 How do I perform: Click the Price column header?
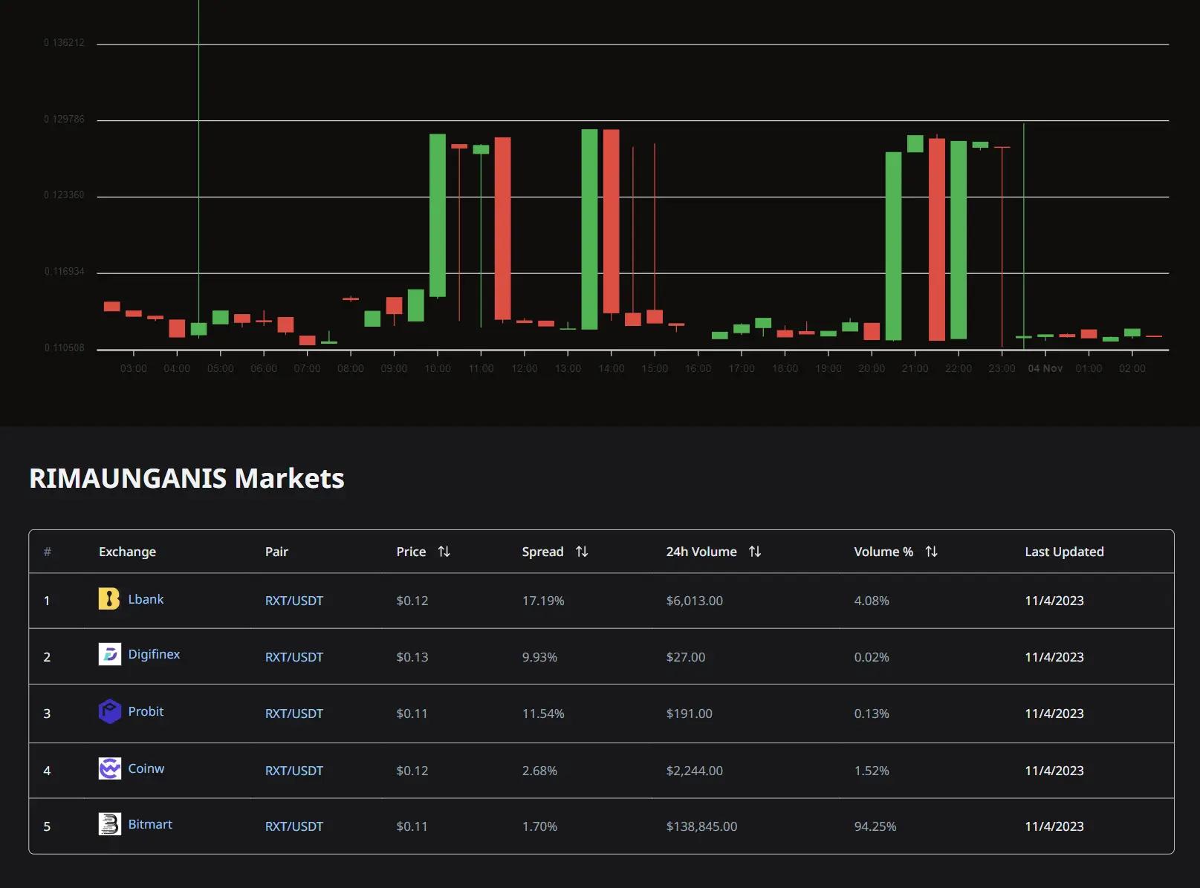(x=411, y=552)
